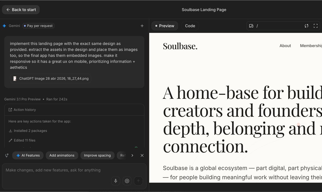Open Membership link in preview navigation
The width and height of the screenshot is (322, 192).
[x=311, y=46]
